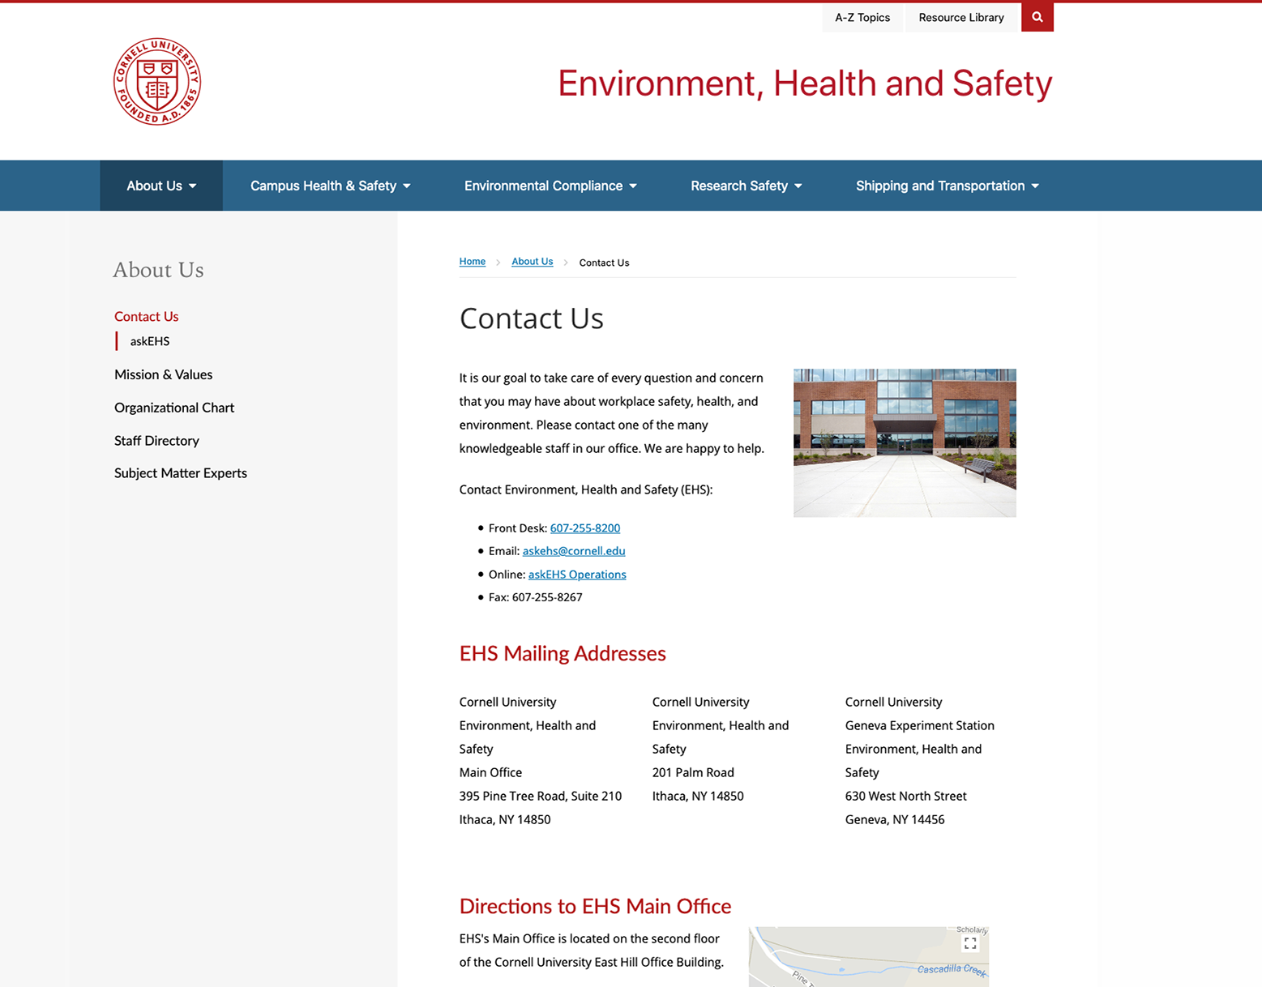Expand Research Safety dropdown arrow

click(798, 186)
